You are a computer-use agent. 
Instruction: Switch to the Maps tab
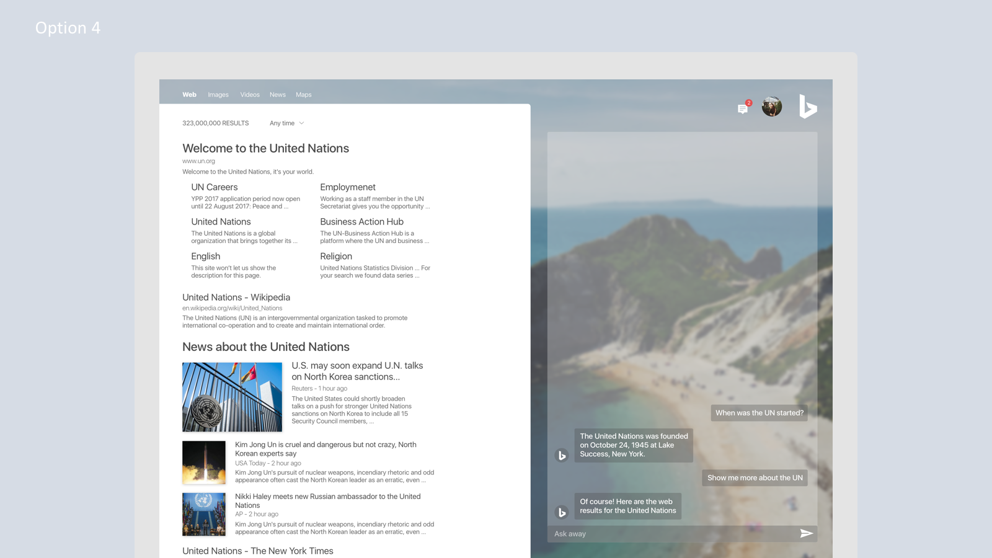[304, 95]
